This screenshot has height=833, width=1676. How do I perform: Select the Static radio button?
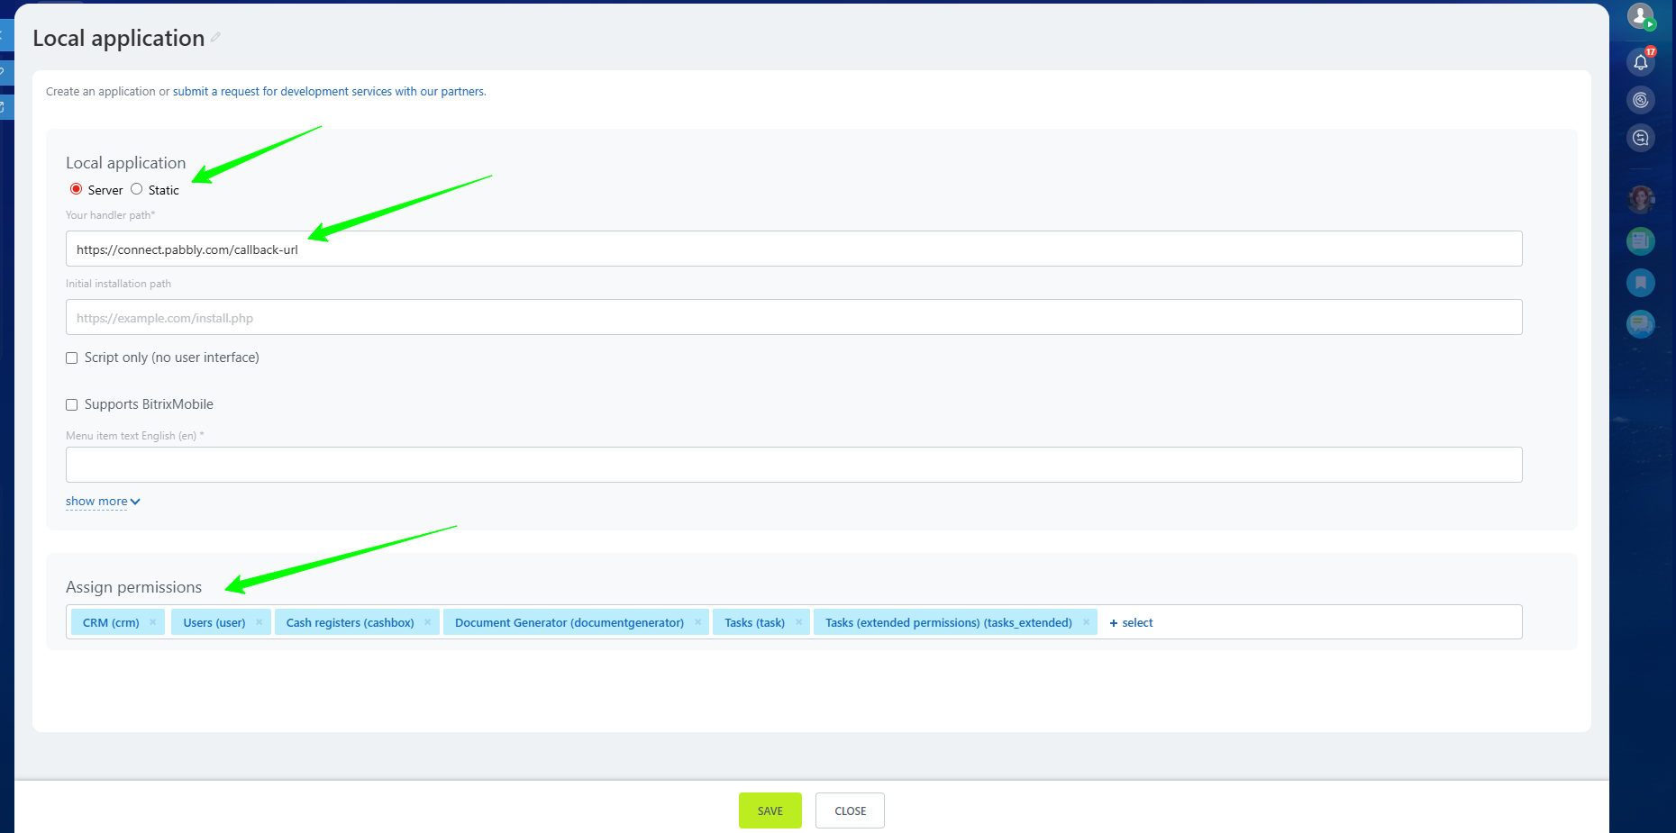tap(137, 189)
